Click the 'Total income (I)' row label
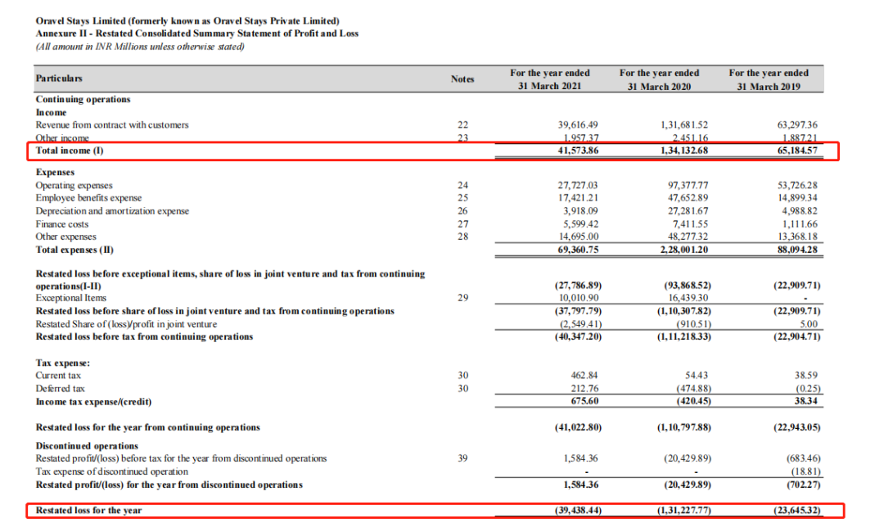 pos(70,151)
